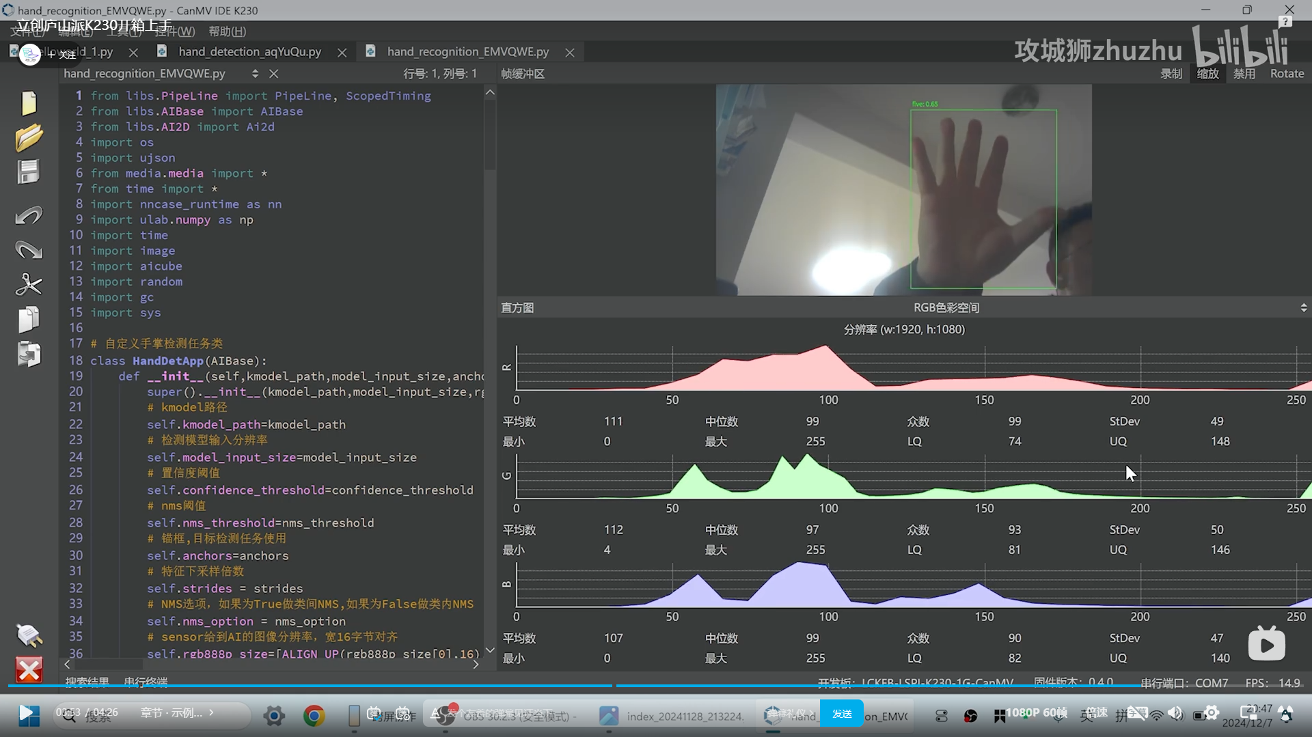
Task: Click the horizontal scroll left arrow
Action: (x=67, y=664)
